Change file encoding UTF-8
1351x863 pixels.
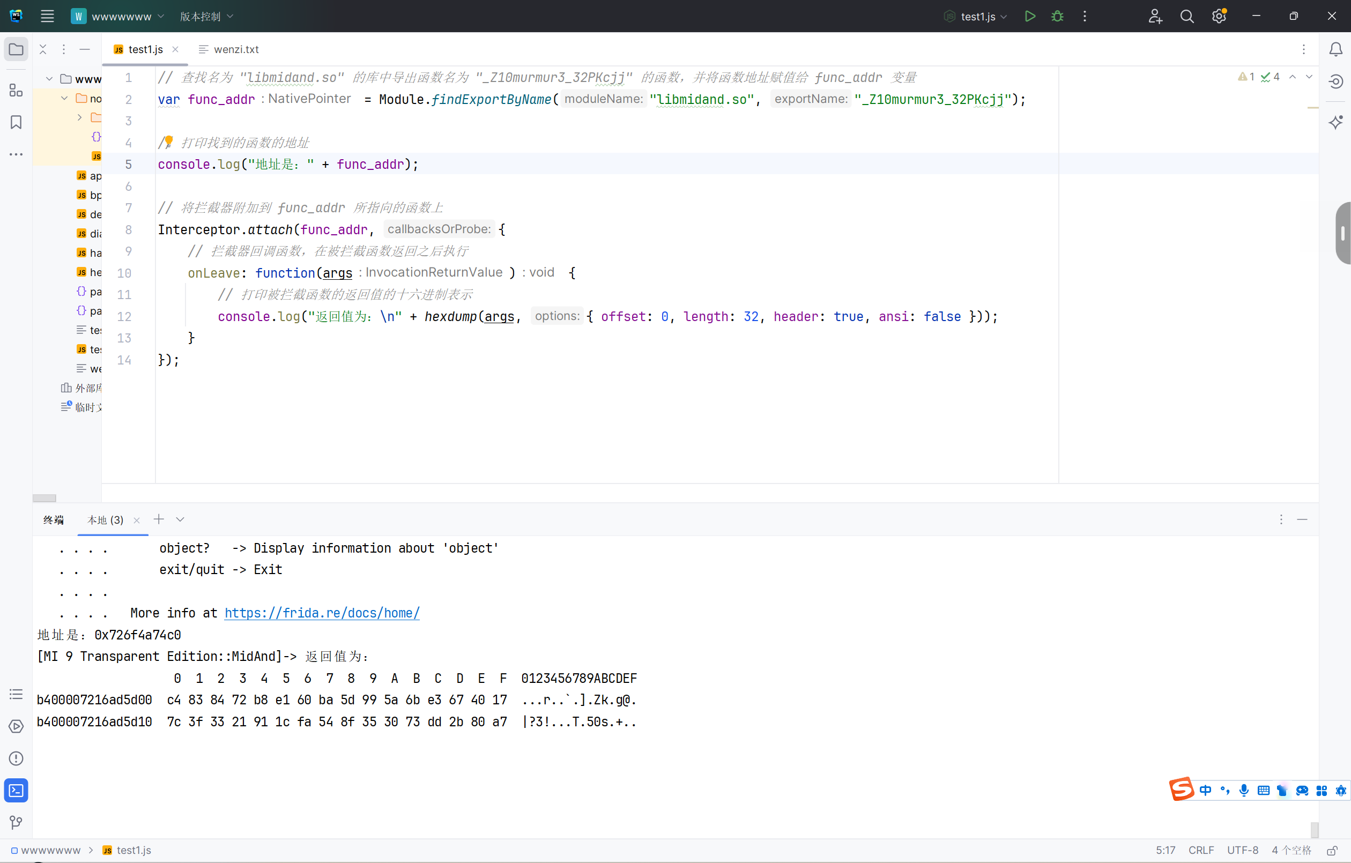click(x=1242, y=850)
